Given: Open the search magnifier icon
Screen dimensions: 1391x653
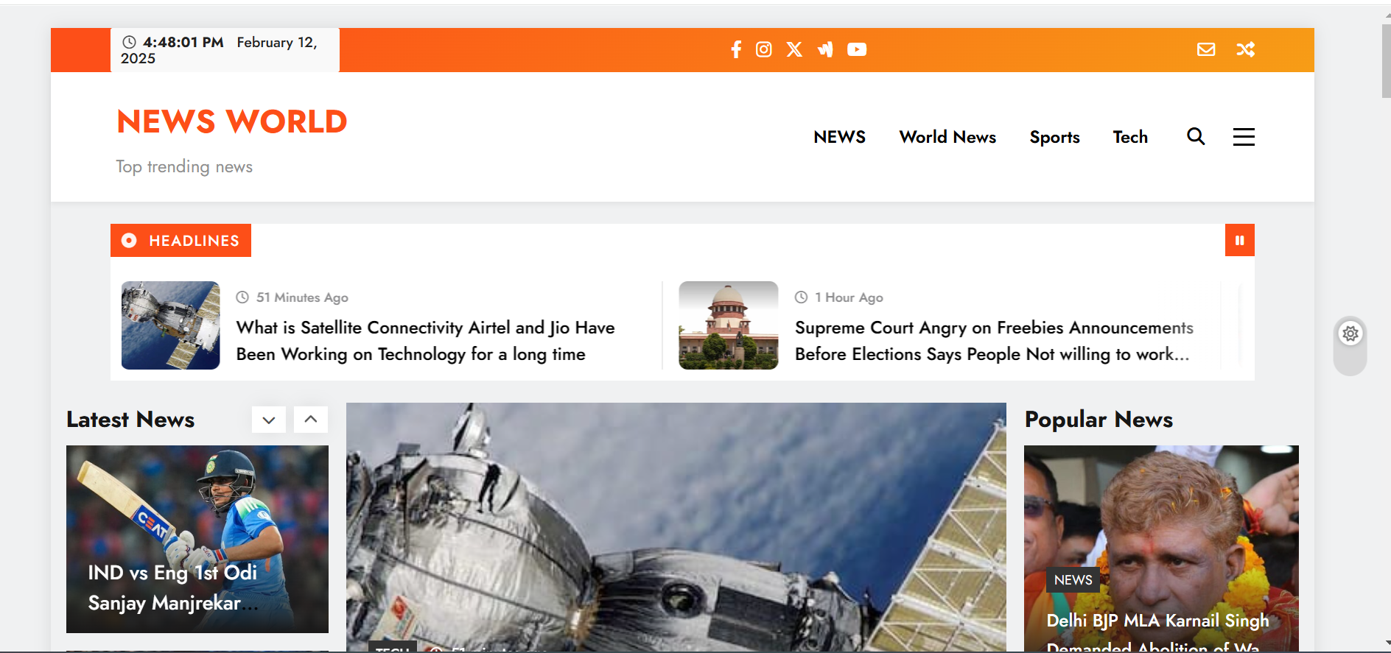Looking at the screenshot, I should [1196, 136].
